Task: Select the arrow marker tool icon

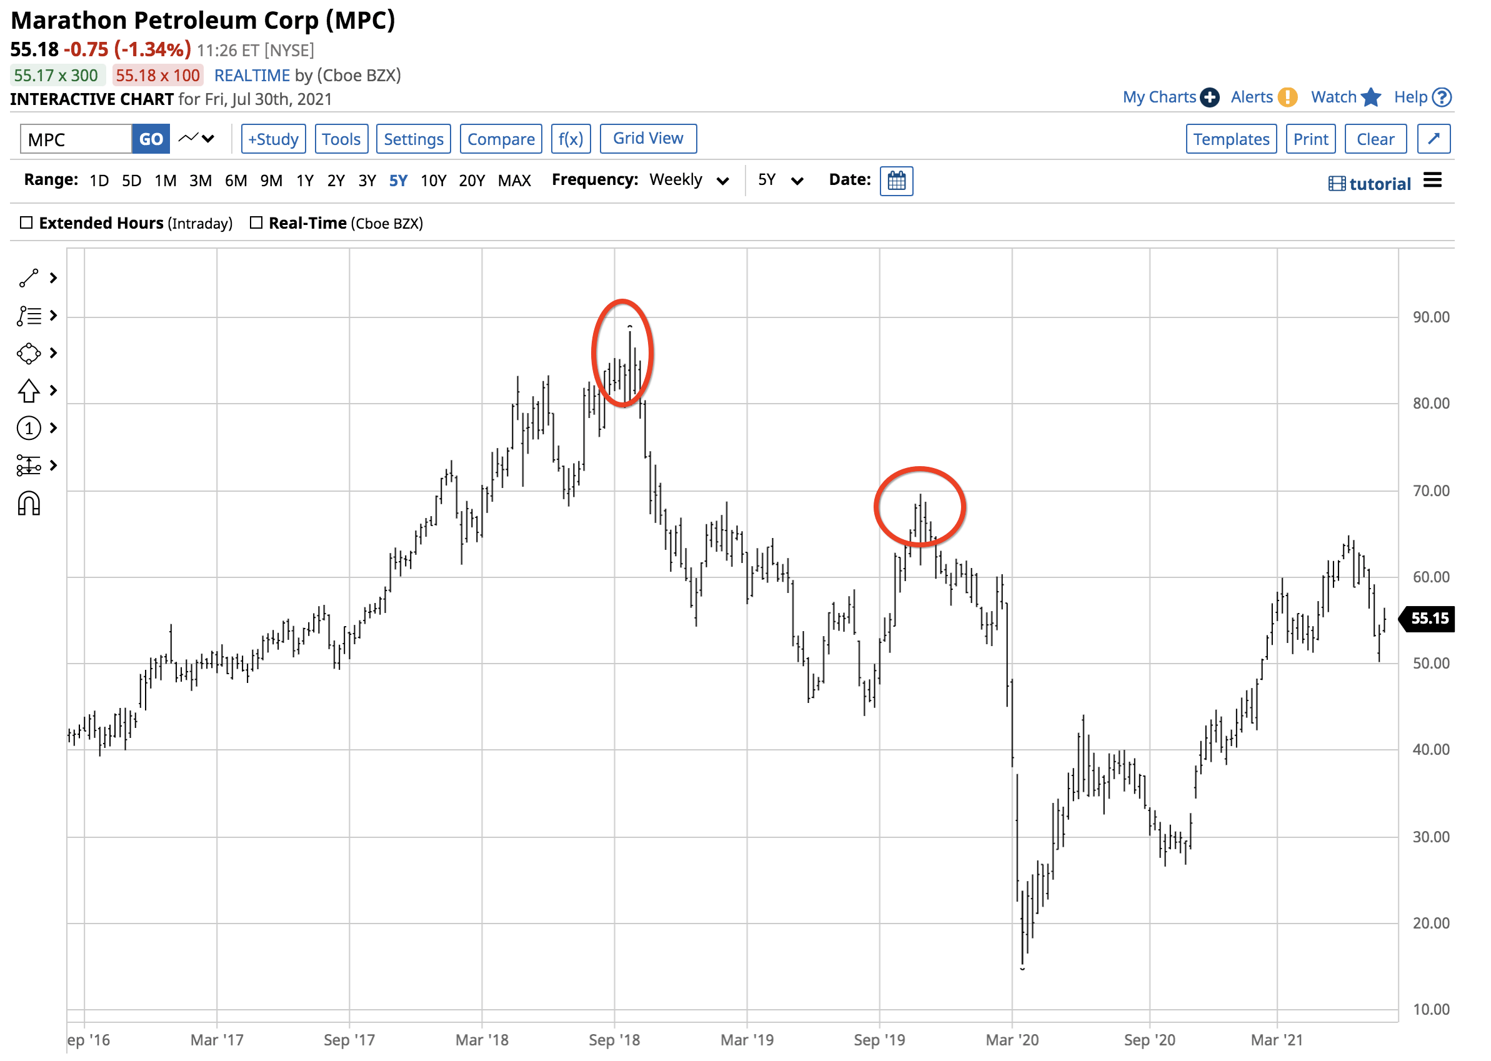Action: [x=29, y=391]
